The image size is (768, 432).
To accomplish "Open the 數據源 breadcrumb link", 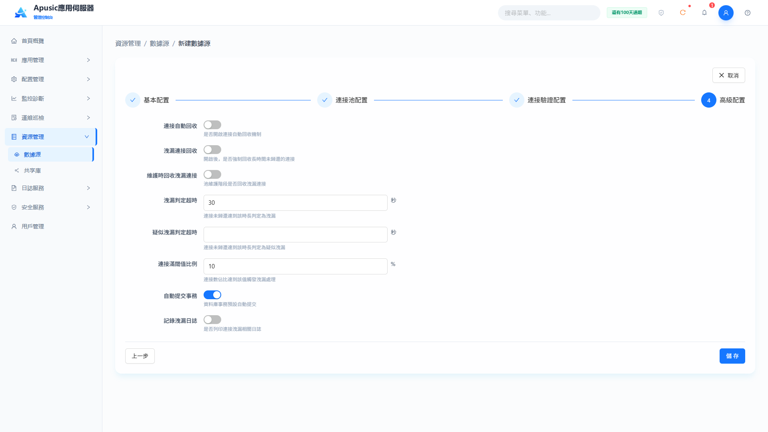I will (160, 43).
